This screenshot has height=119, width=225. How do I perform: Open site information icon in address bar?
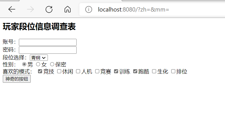point(88,10)
